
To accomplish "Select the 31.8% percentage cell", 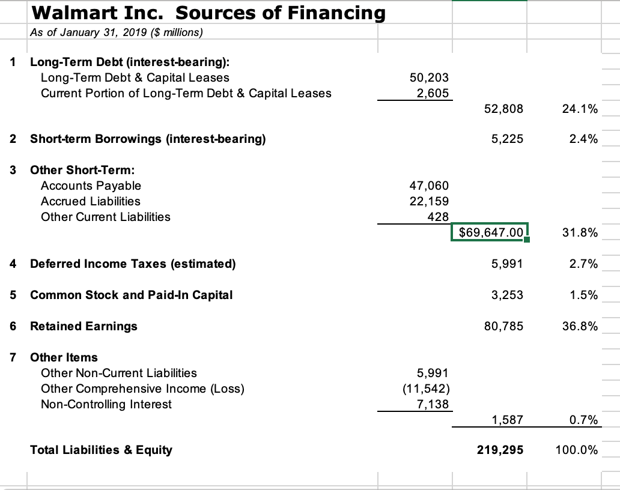I will click(580, 232).
